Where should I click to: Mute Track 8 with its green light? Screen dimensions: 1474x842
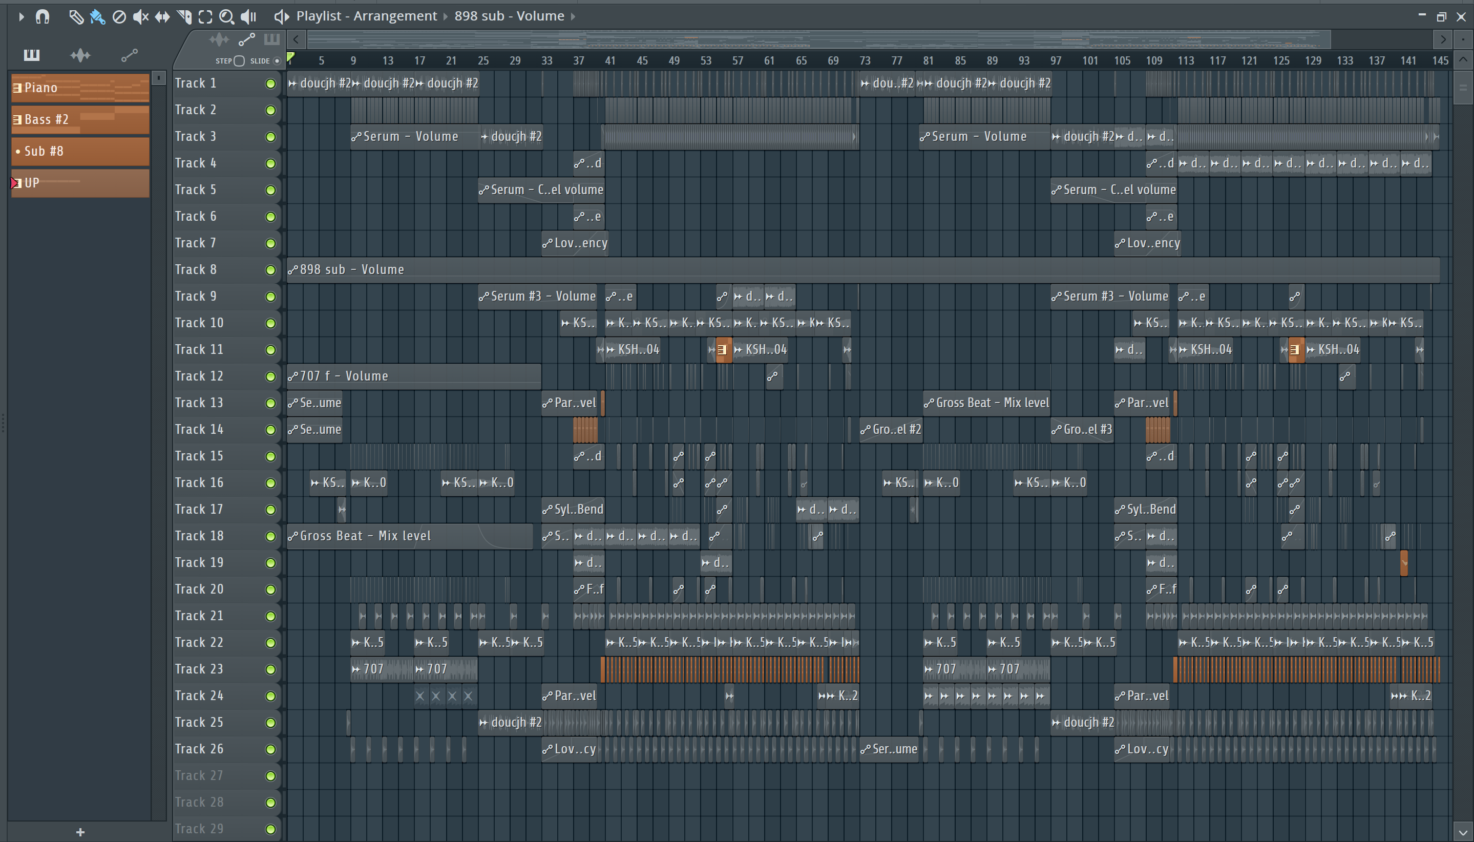click(270, 270)
